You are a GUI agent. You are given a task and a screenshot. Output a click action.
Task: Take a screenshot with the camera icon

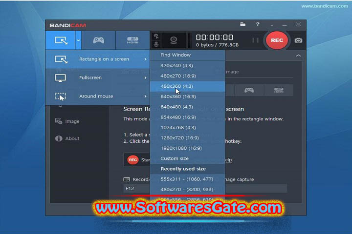[298, 40]
